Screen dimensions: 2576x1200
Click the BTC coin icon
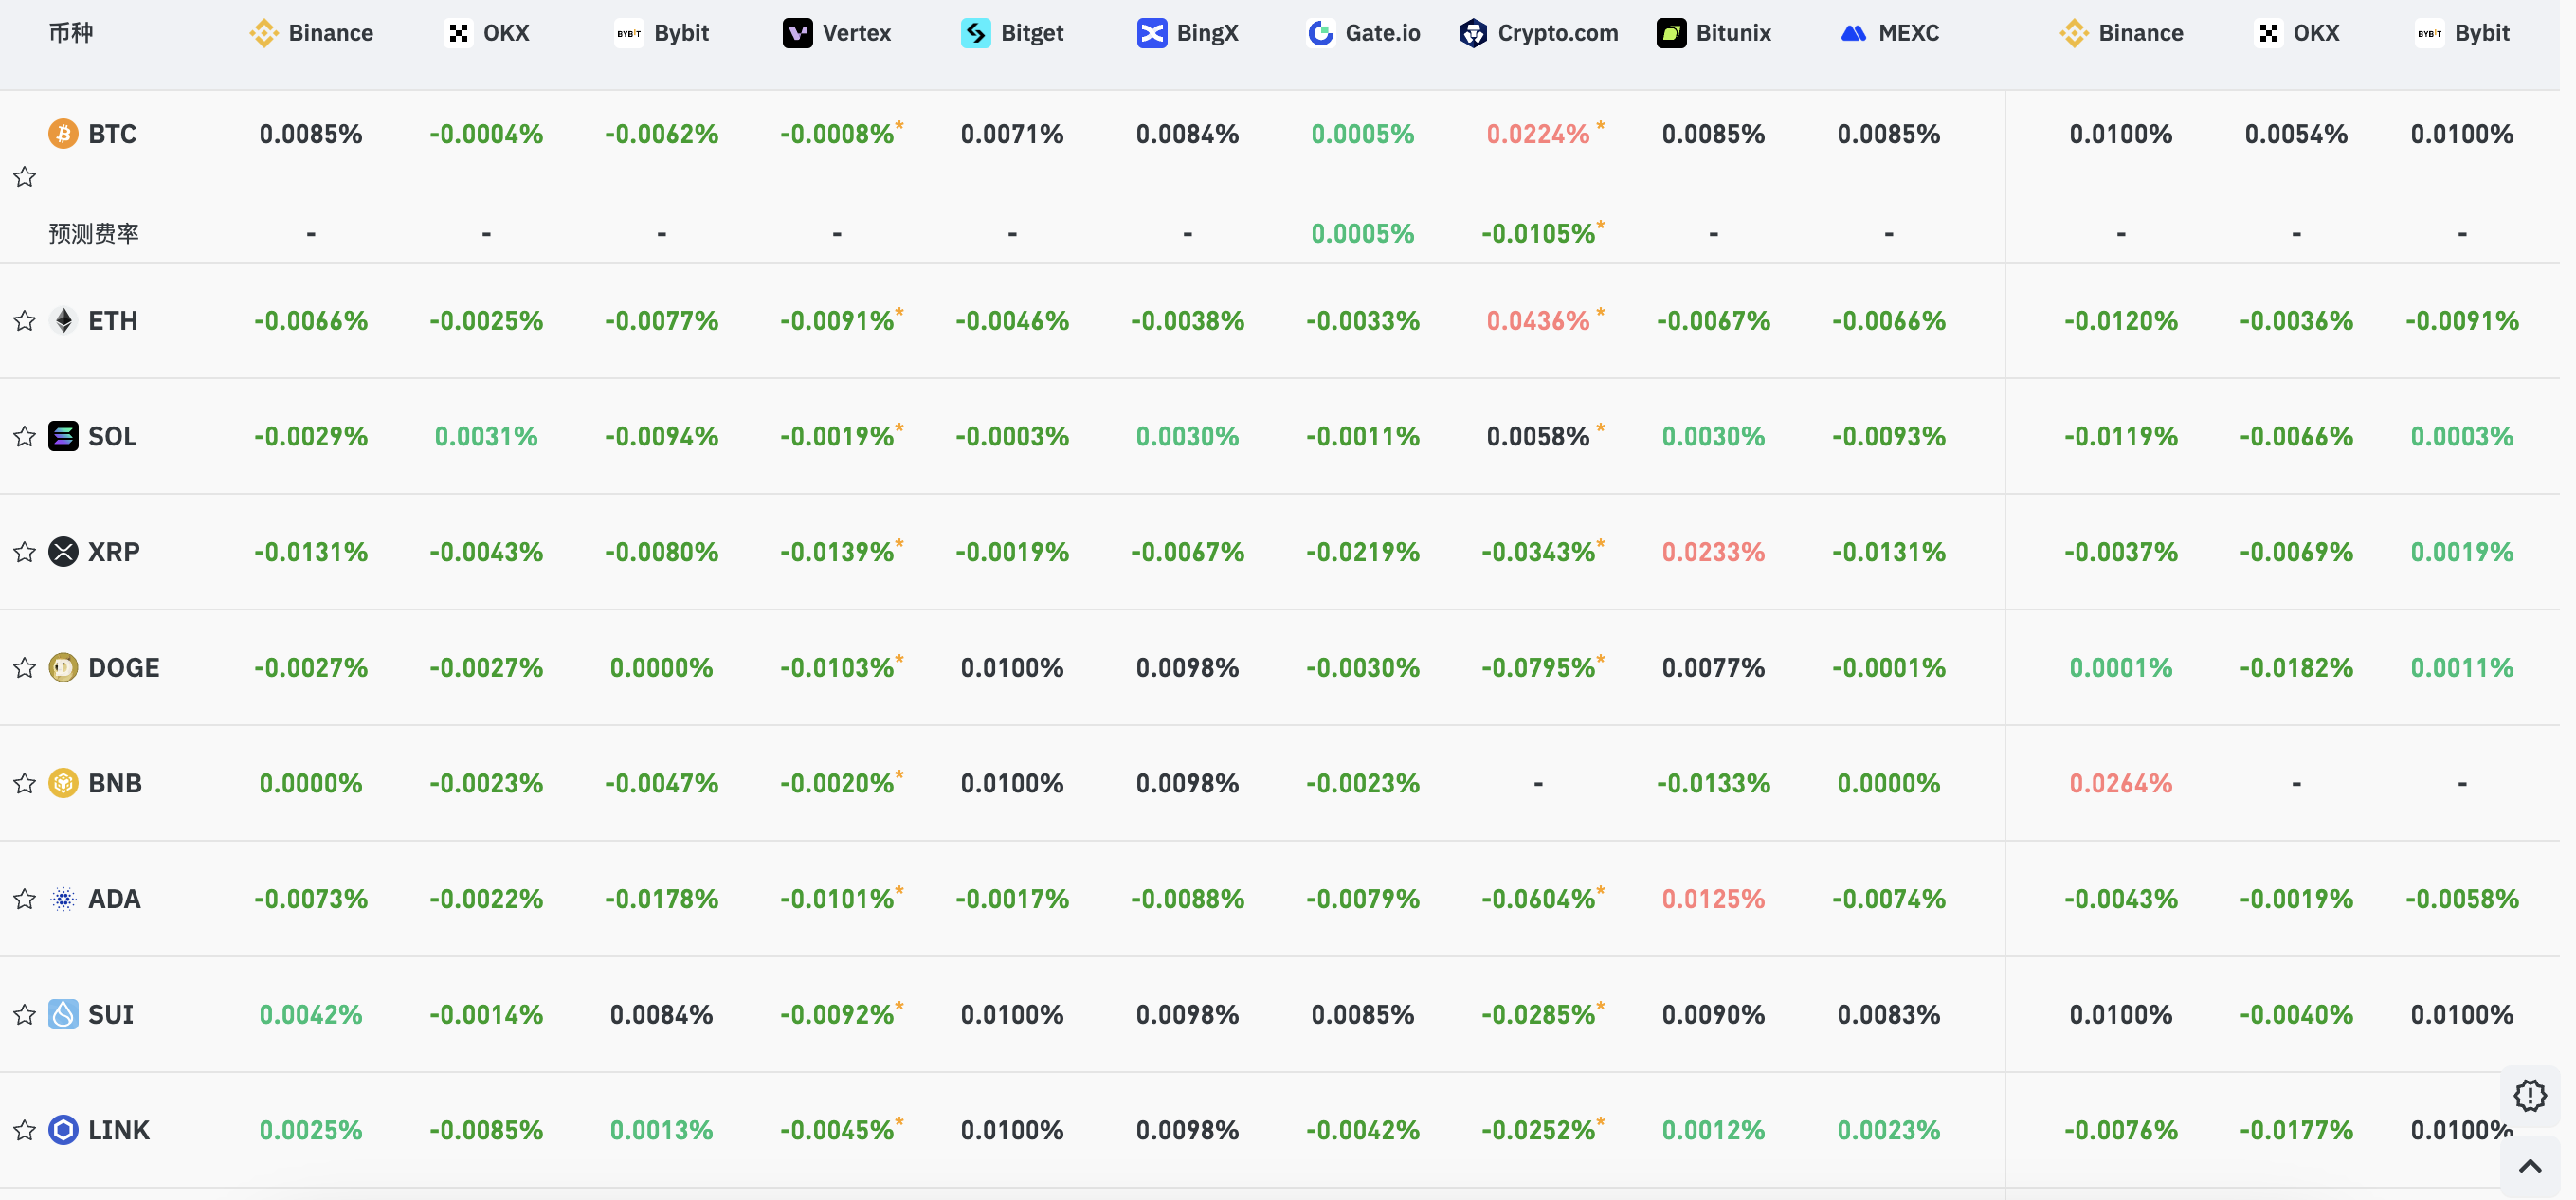pyautogui.click(x=63, y=134)
